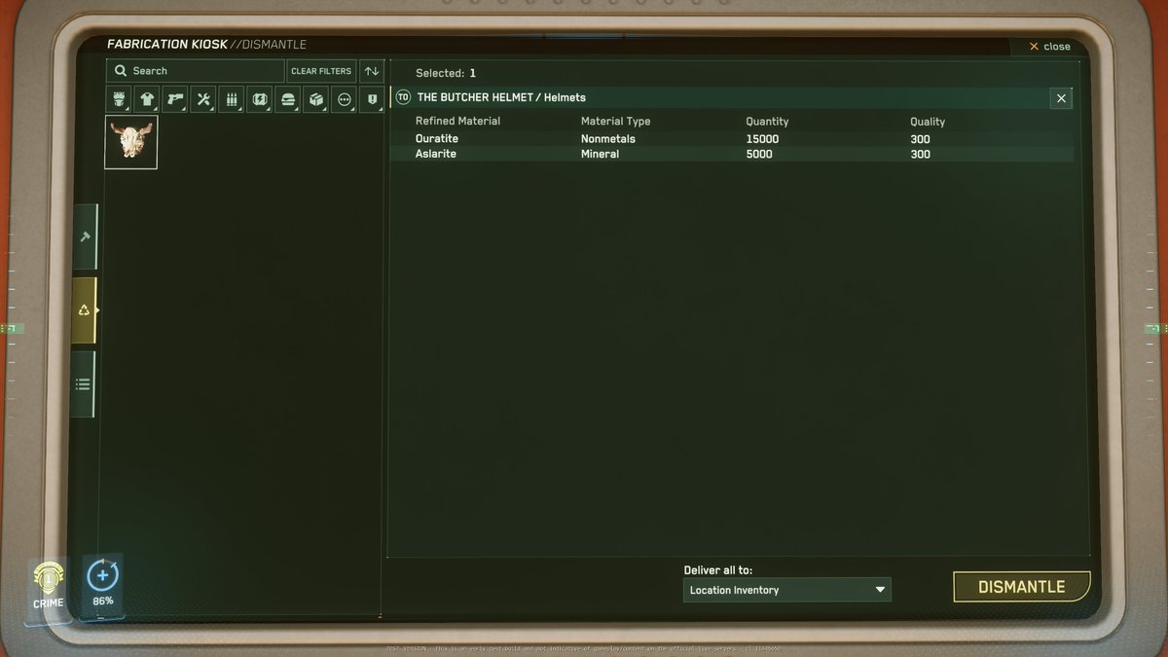Switch to the crafting hammer tab
The image size is (1168, 657).
click(x=86, y=236)
